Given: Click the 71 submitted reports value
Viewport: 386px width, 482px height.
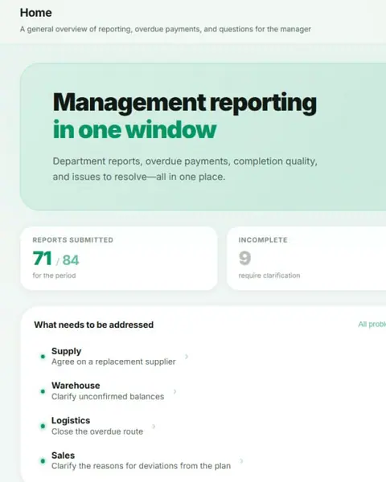Looking at the screenshot, I should (x=42, y=258).
